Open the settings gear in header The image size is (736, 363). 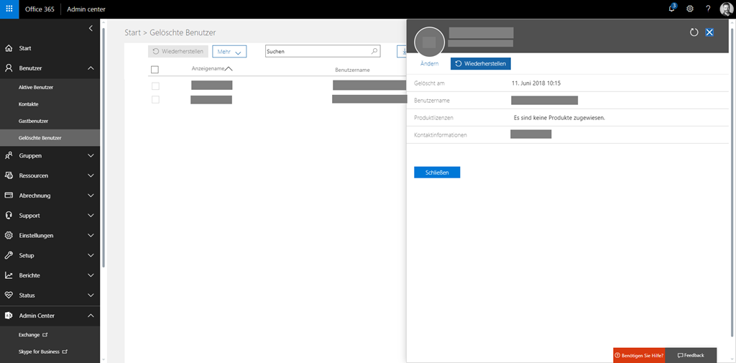pos(690,9)
